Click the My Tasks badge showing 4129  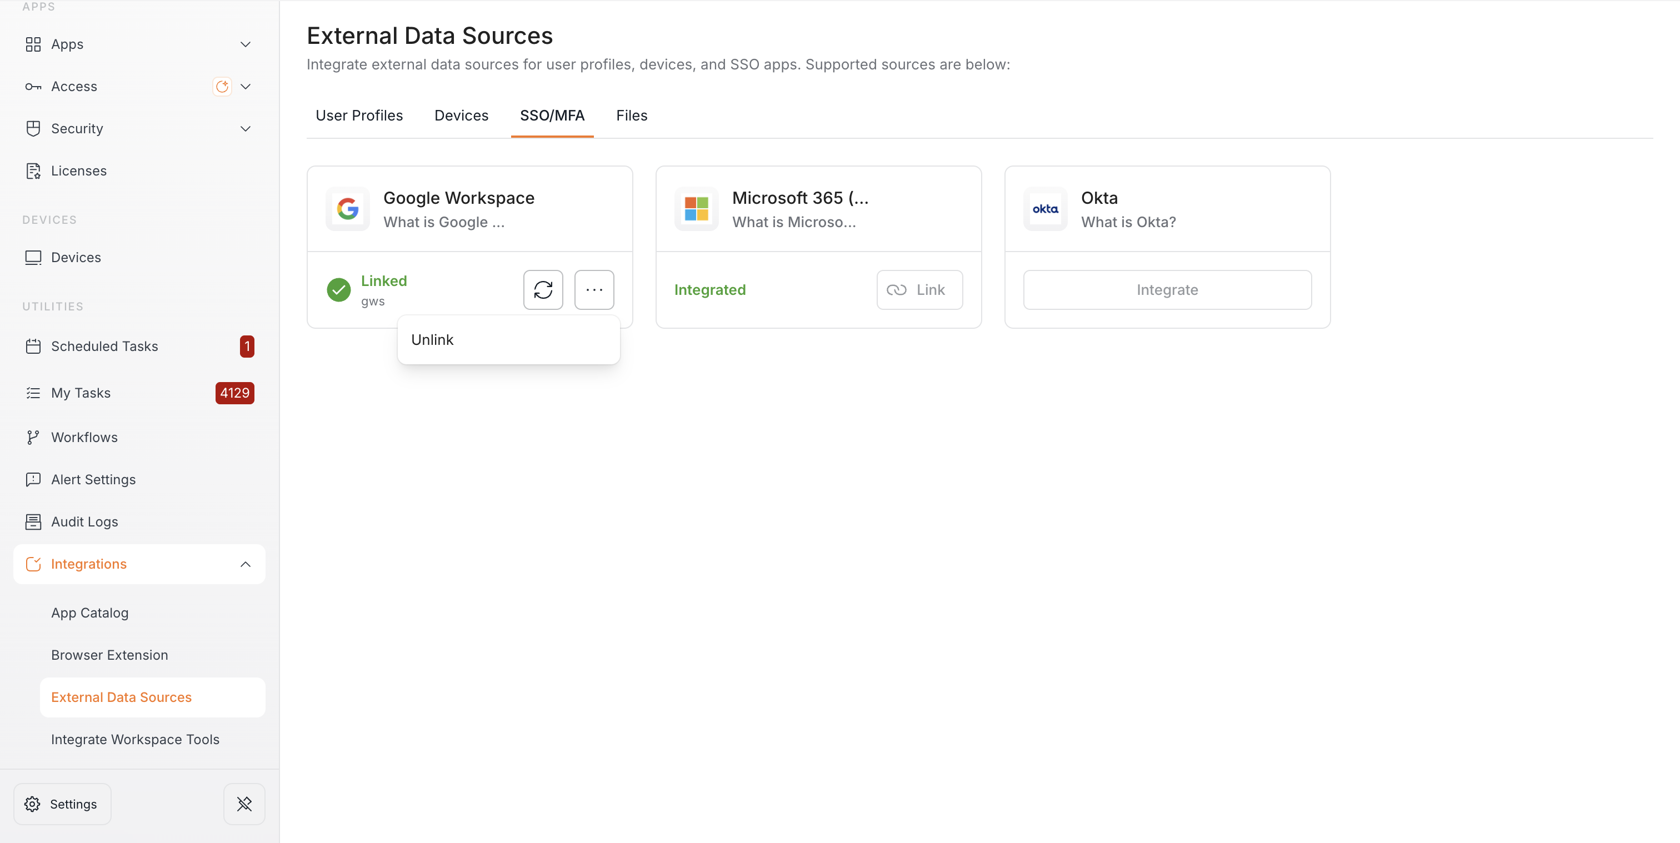click(235, 393)
